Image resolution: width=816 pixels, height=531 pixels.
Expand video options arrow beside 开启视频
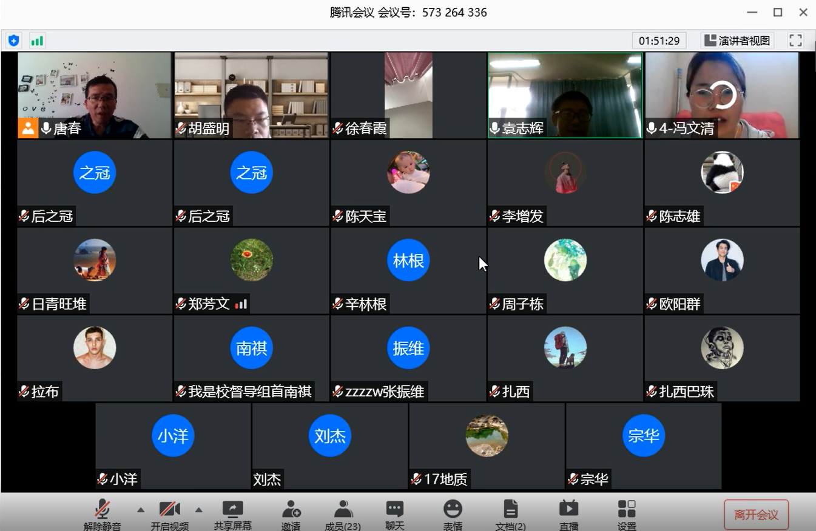(198, 509)
